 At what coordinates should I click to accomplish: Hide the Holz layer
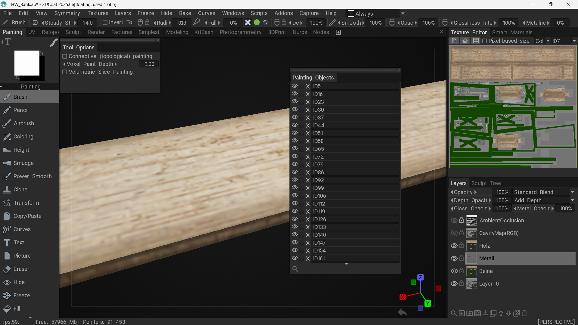click(x=454, y=246)
